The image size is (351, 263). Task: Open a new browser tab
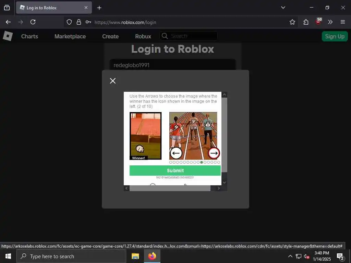(x=99, y=8)
